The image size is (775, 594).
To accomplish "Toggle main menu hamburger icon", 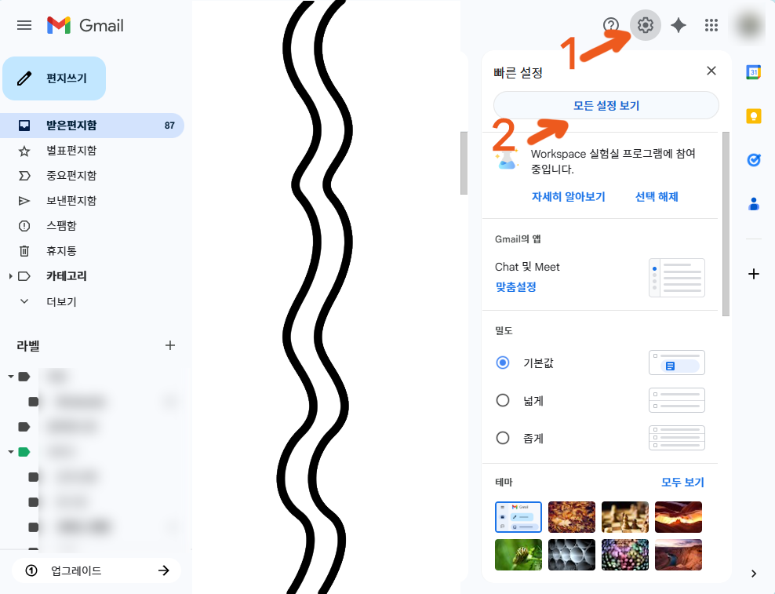I will click(24, 25).
